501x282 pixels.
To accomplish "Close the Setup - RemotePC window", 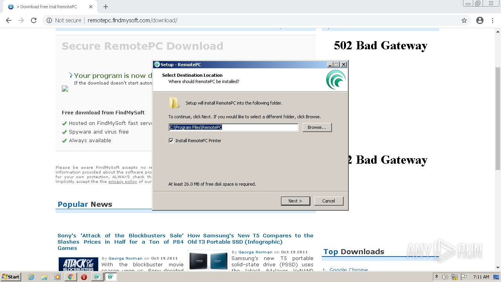I will point(343,65).
